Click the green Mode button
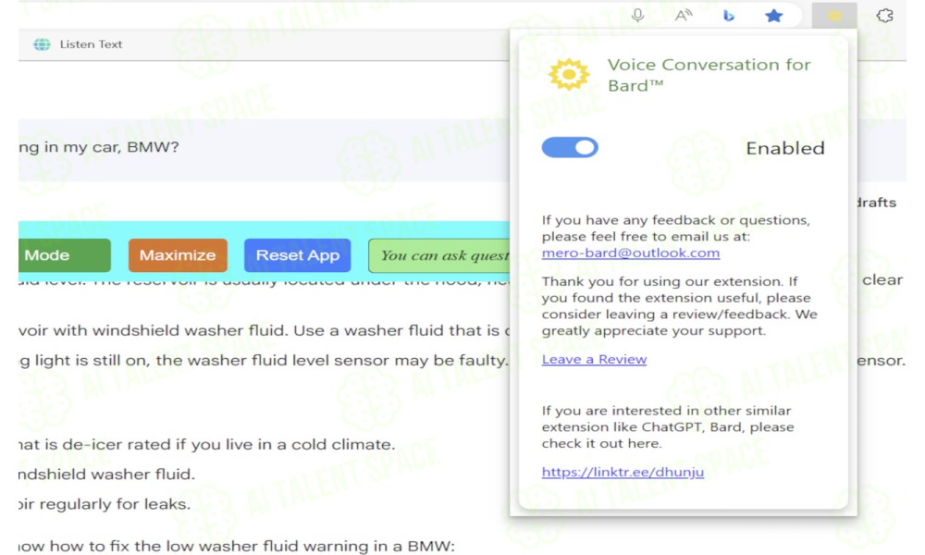Screen dimensions: 925x555 [64, 255]
